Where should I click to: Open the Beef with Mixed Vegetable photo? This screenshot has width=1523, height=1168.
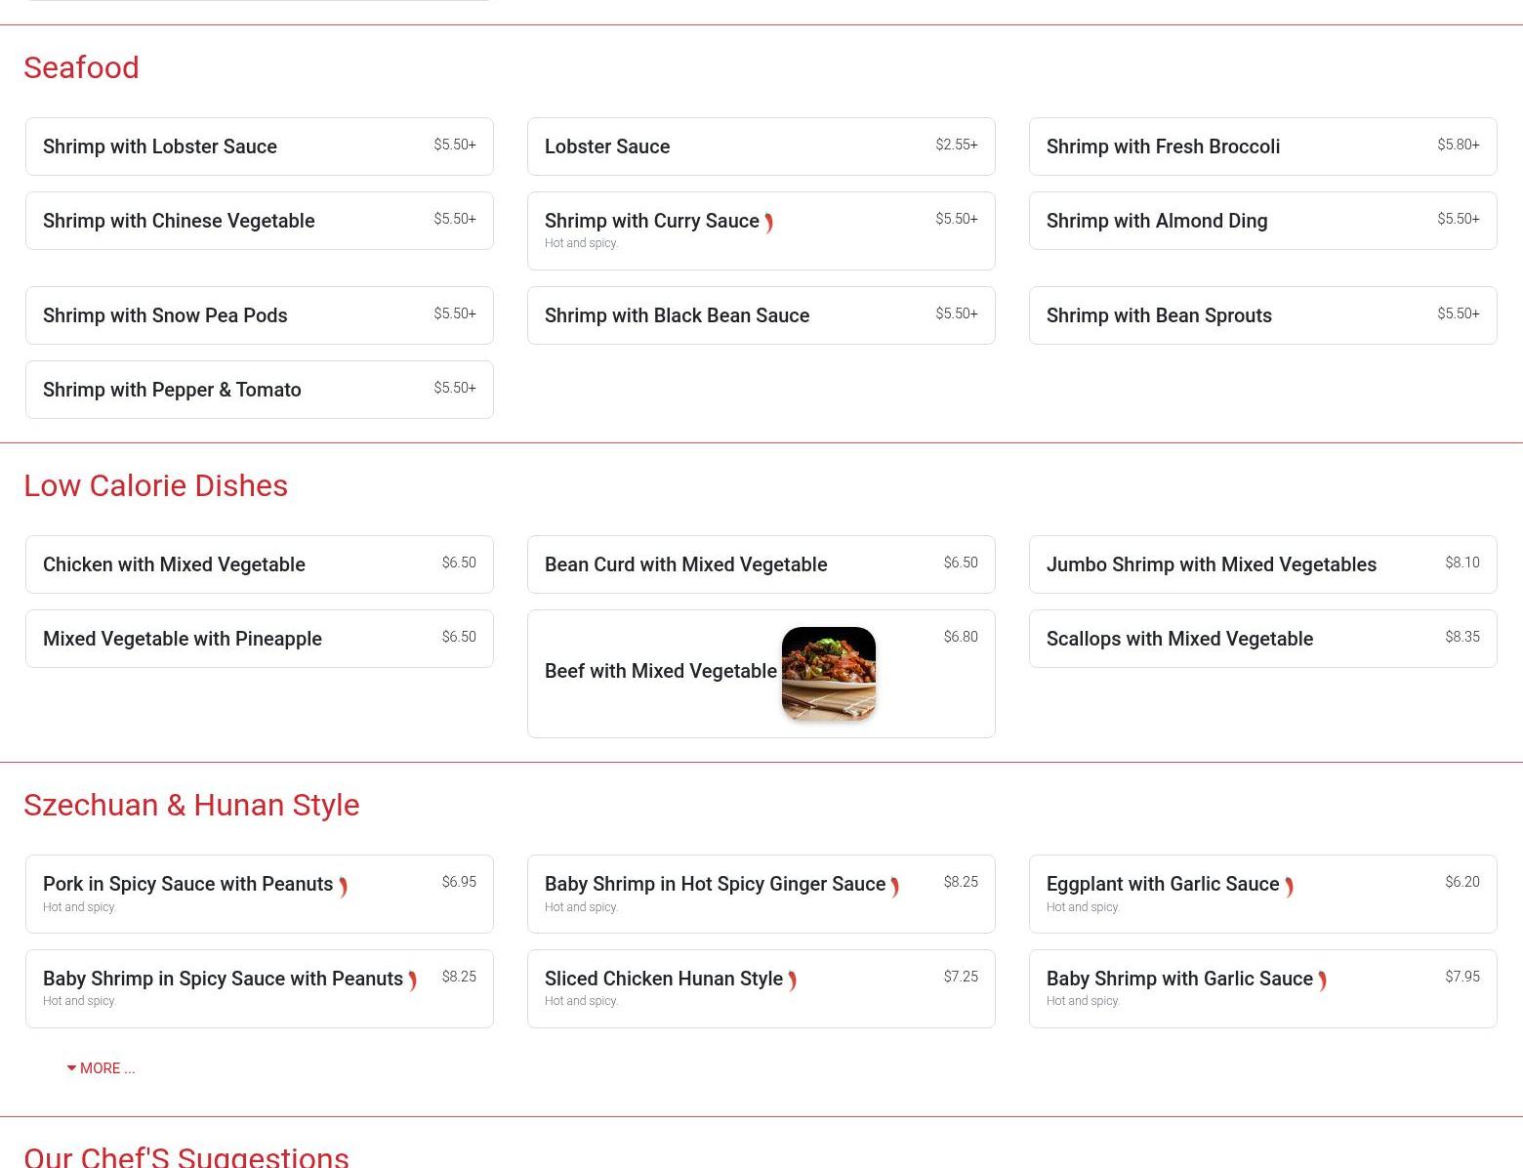tap(828, 674)
